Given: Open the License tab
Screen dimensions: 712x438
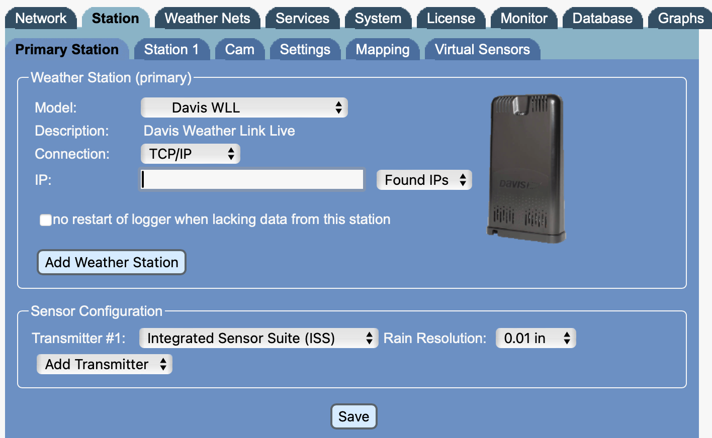Looking at the screenshot, I should click(x=451, y=19).
